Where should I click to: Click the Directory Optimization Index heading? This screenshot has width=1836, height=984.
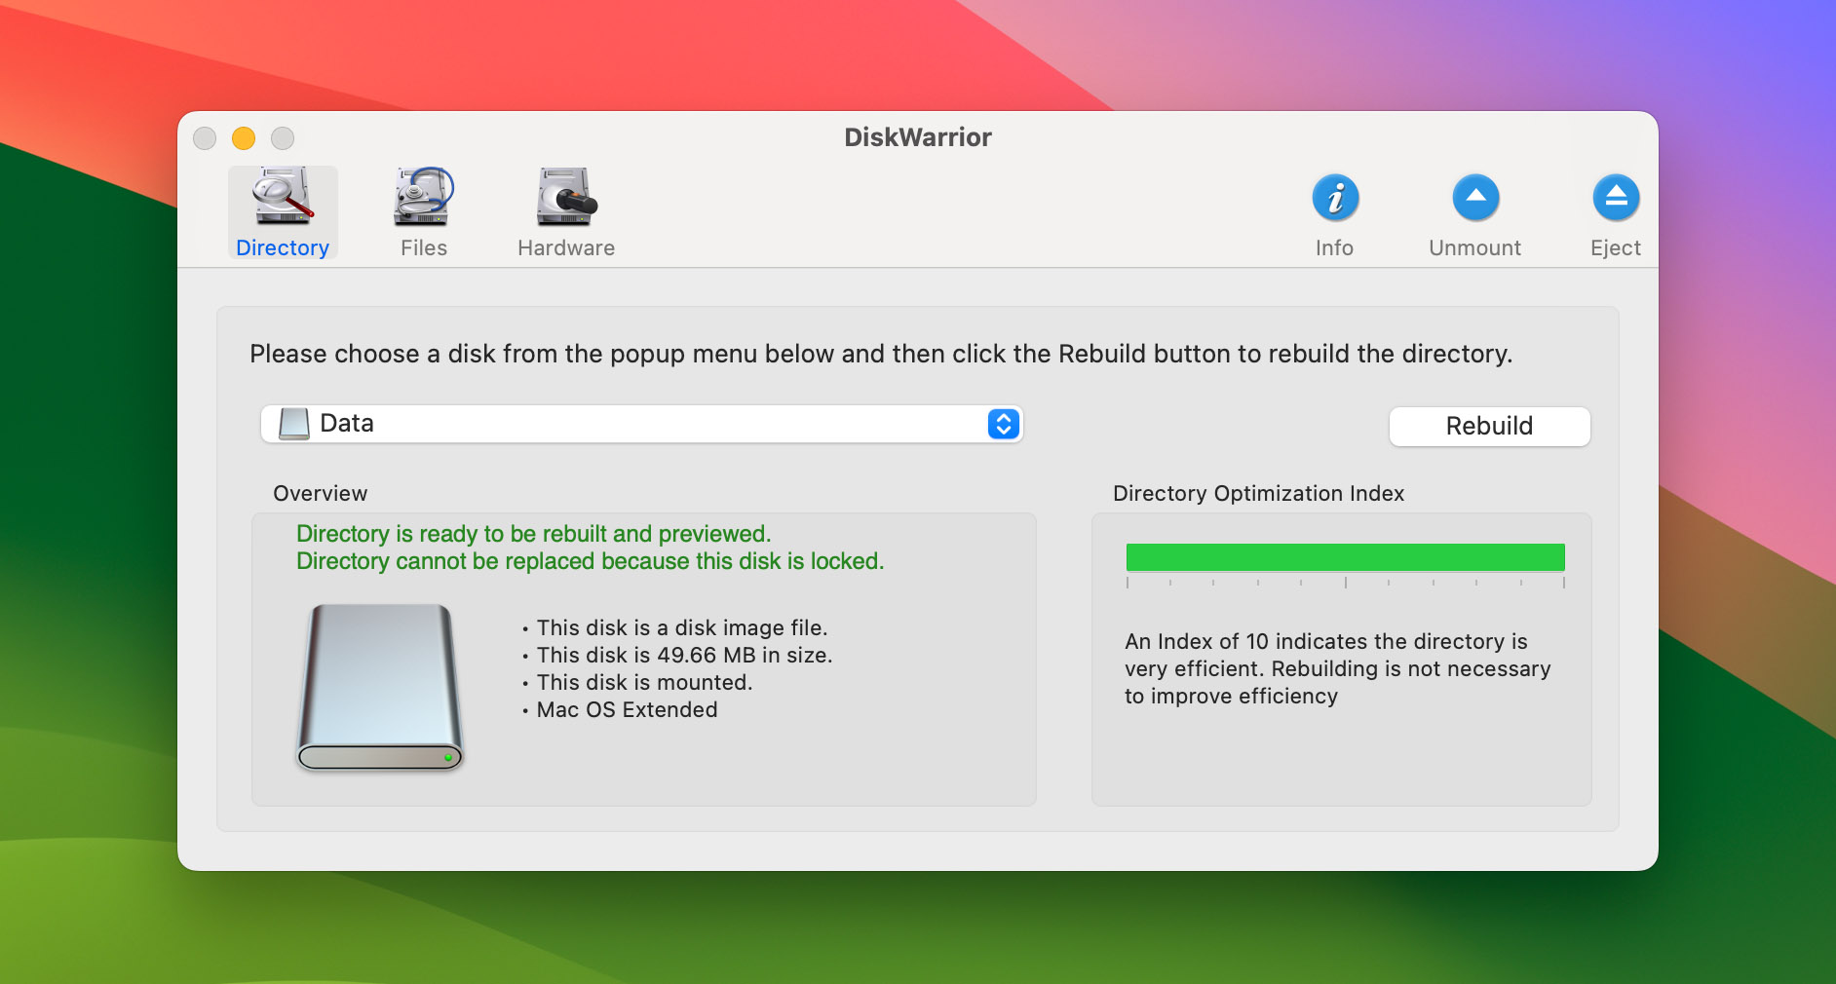point(1258,494)
